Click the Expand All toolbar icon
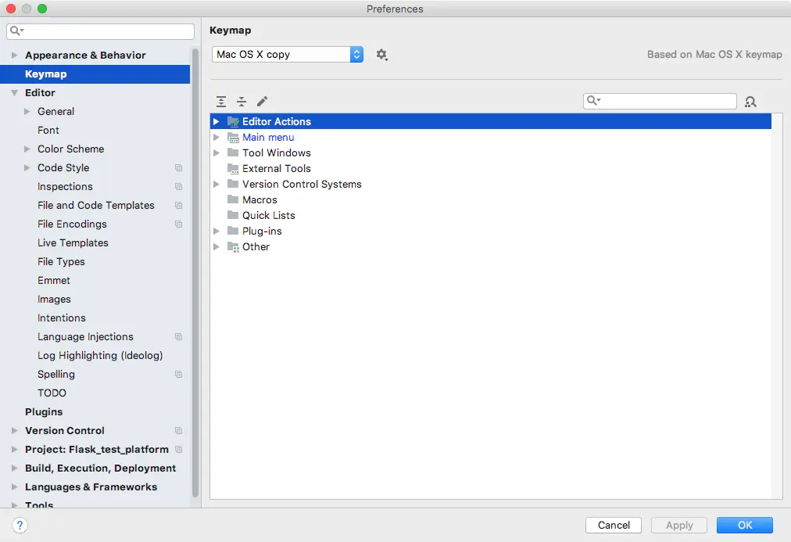 (x=221, y=102)
